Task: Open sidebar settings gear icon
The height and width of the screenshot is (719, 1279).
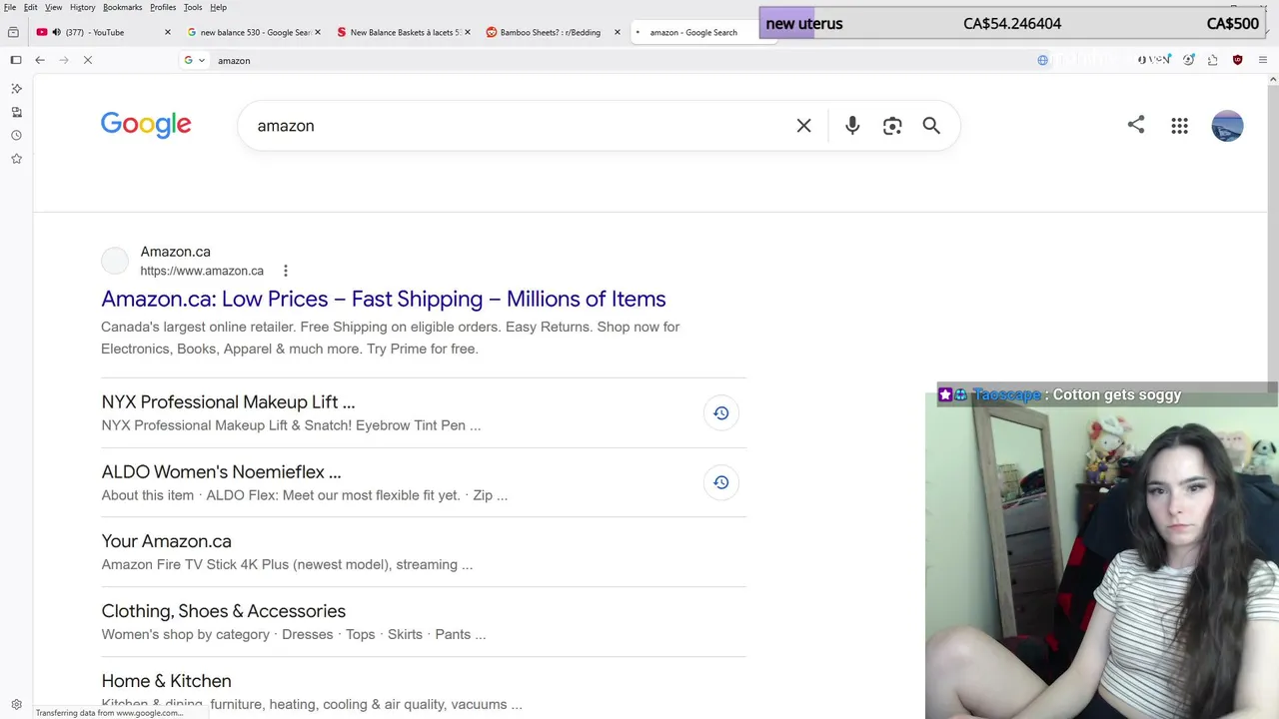Action: [16, 704]
